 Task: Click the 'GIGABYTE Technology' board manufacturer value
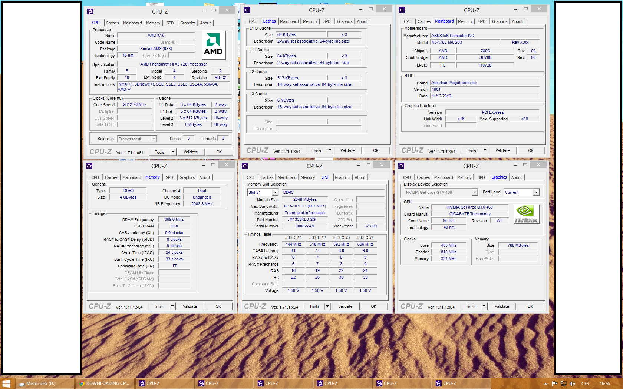pos(470,214)
